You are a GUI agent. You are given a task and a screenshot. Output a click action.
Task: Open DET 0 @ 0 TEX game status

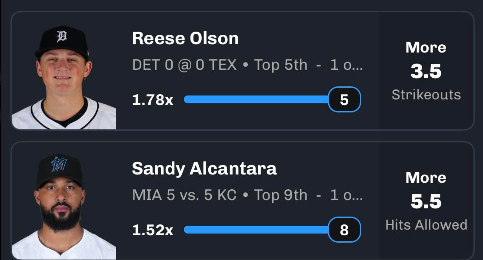point(248,65)
